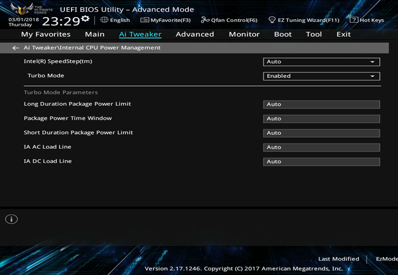Go to the Advanced tab
Viewport: 398px width, 275px height.
[195, 34]
